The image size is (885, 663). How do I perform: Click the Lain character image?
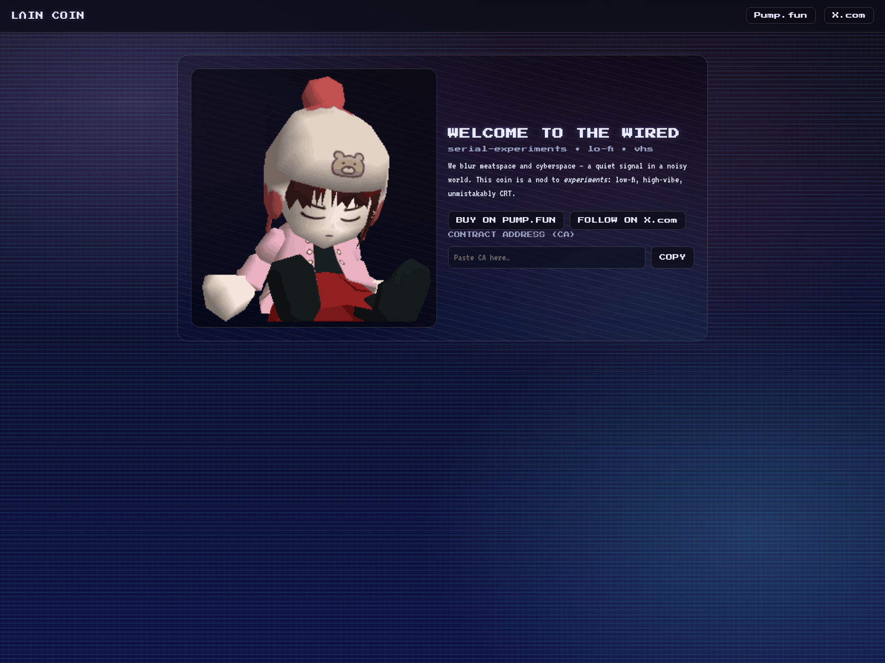tap(314, 198)
